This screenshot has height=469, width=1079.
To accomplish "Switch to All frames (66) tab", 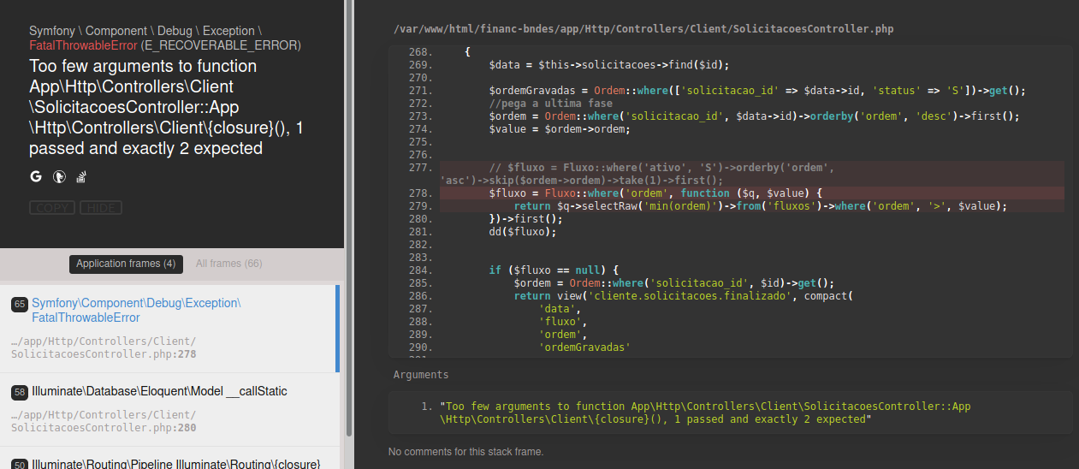I will [228, 264].
